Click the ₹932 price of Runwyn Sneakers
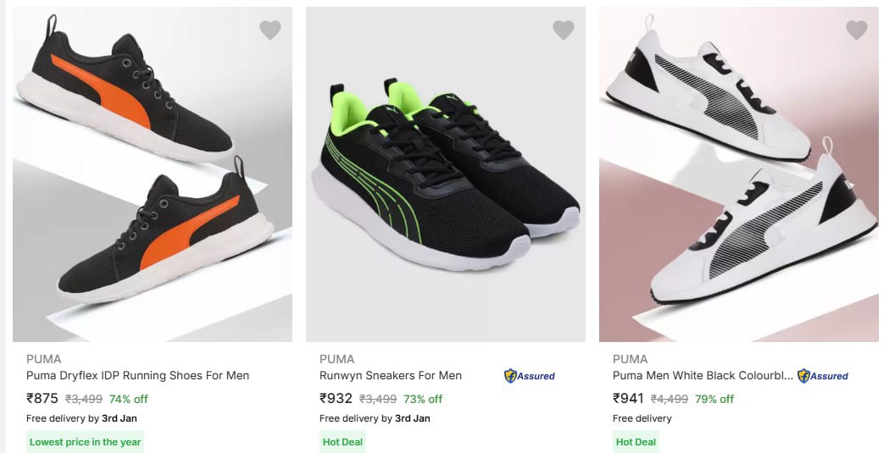 pos(336,398)
